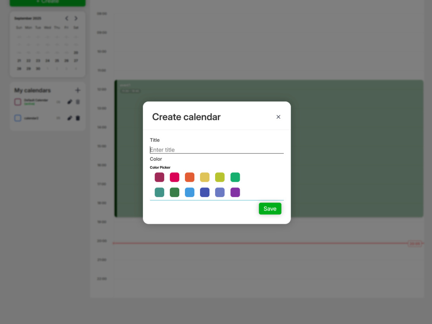
Task: Click the September 2025 month label
Action: pyautogui.click(x=28, y=19)
